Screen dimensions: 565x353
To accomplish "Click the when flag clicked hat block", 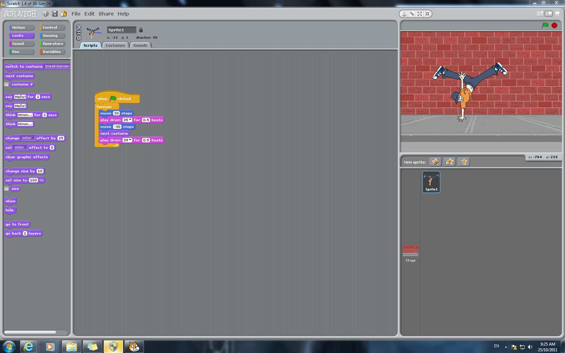I will (117, 98).
